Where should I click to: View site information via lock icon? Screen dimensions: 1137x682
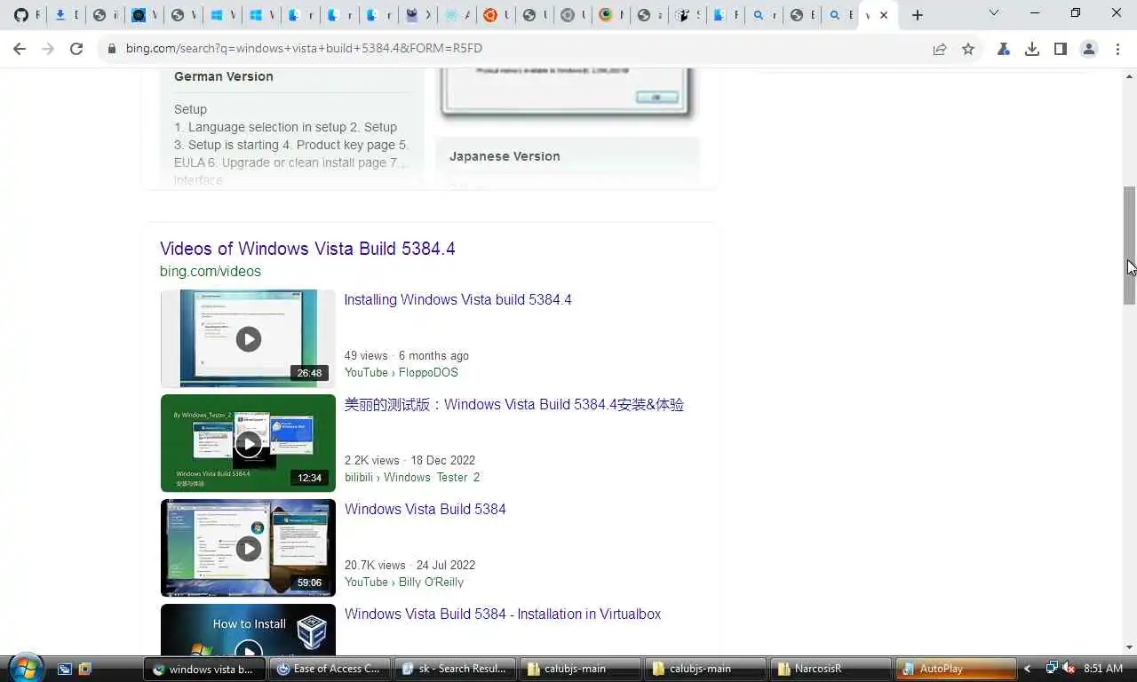point(112,49)
